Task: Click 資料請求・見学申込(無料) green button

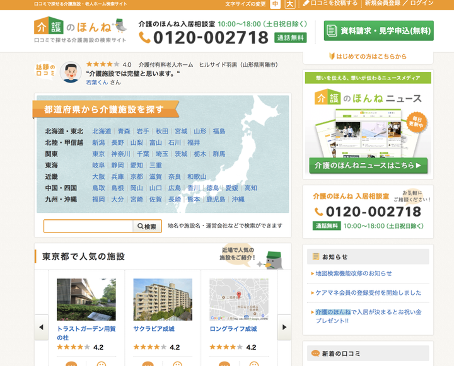Action: pyautogui.click(x=379, y=30)
